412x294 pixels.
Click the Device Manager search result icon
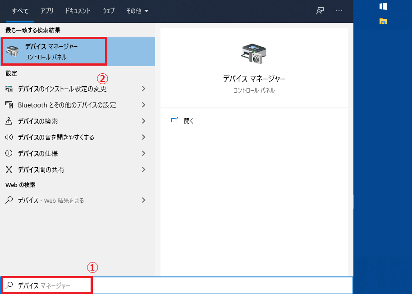click(x=11, y=51)
